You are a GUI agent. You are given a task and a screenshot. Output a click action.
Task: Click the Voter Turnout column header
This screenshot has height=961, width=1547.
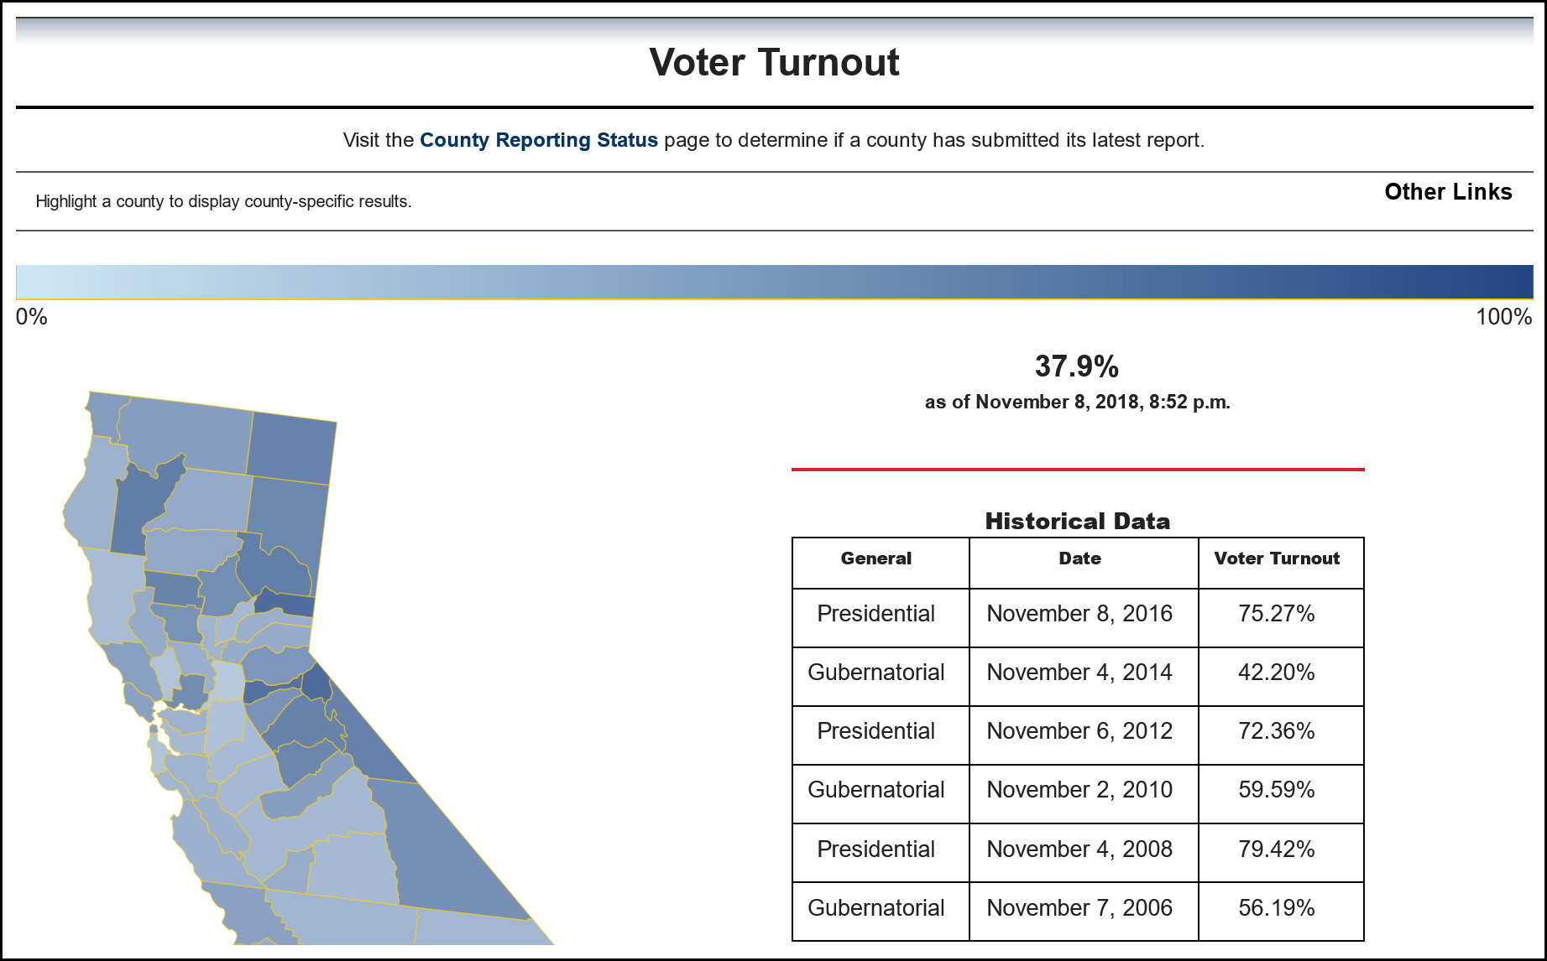pos(1277,559)
